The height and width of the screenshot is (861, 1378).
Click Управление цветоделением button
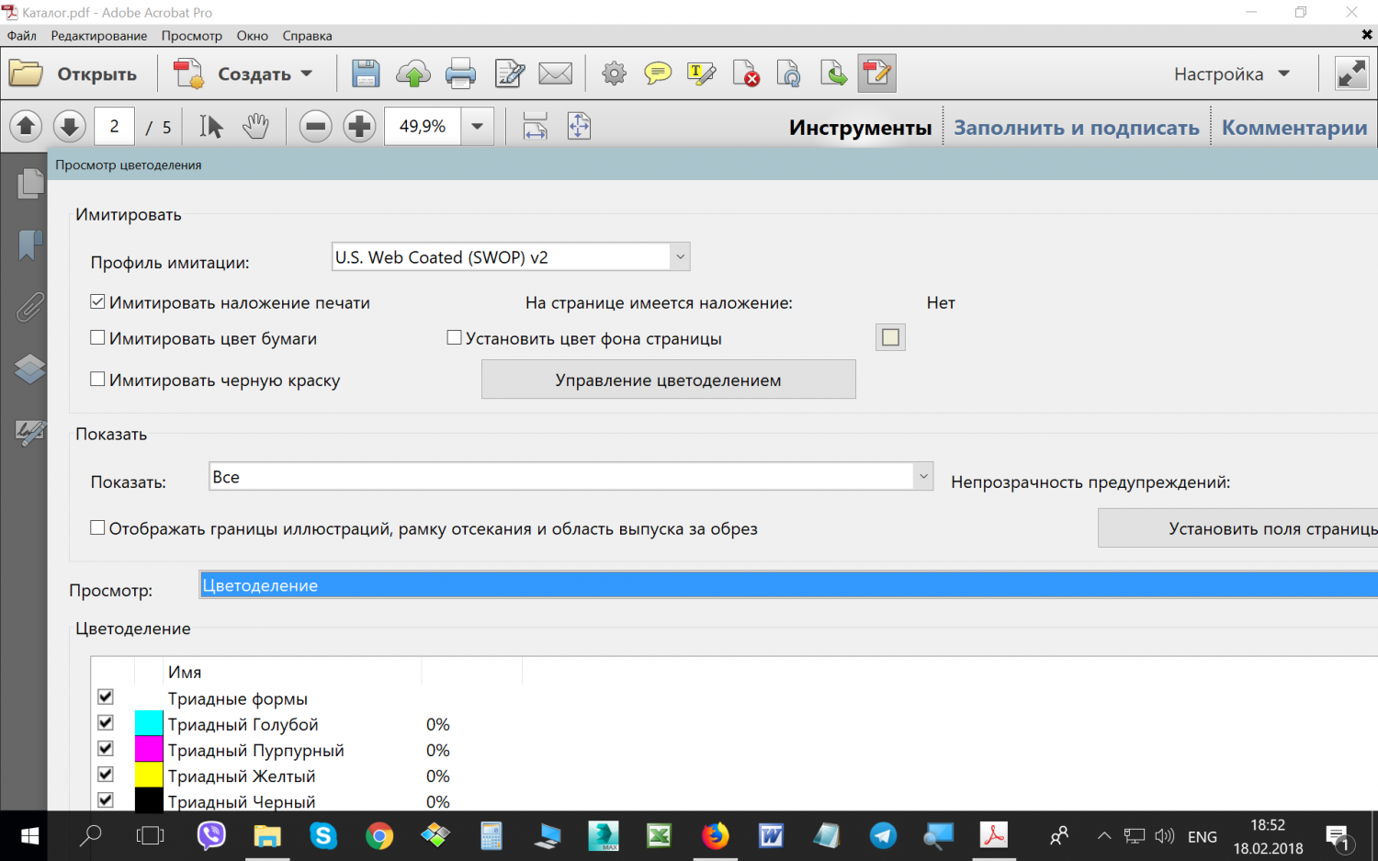669,380
